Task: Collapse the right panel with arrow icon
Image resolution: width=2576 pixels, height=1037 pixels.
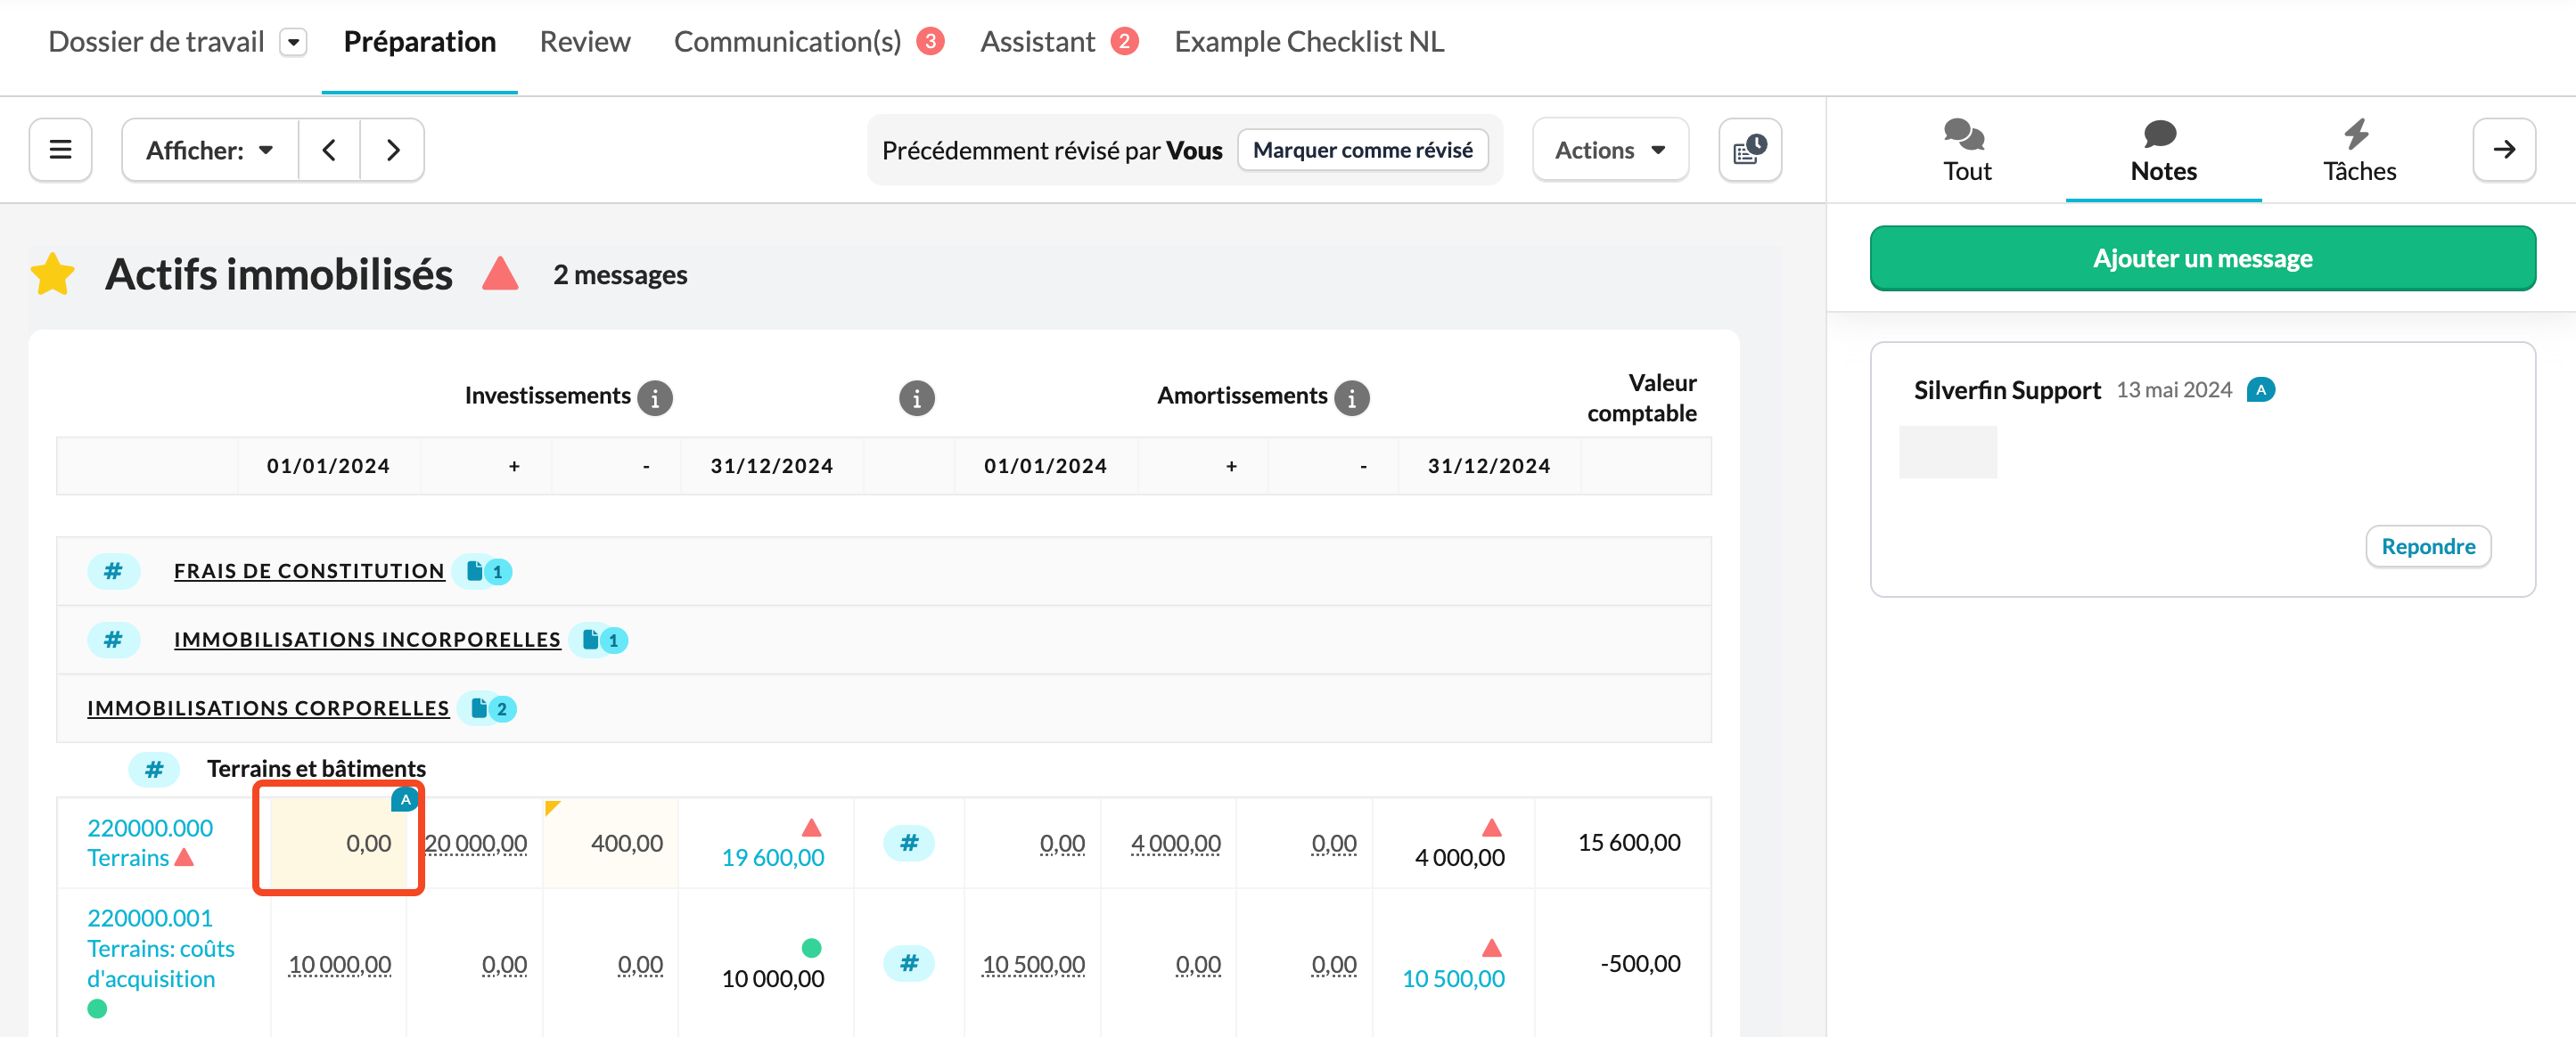Action: point(2503,150)
